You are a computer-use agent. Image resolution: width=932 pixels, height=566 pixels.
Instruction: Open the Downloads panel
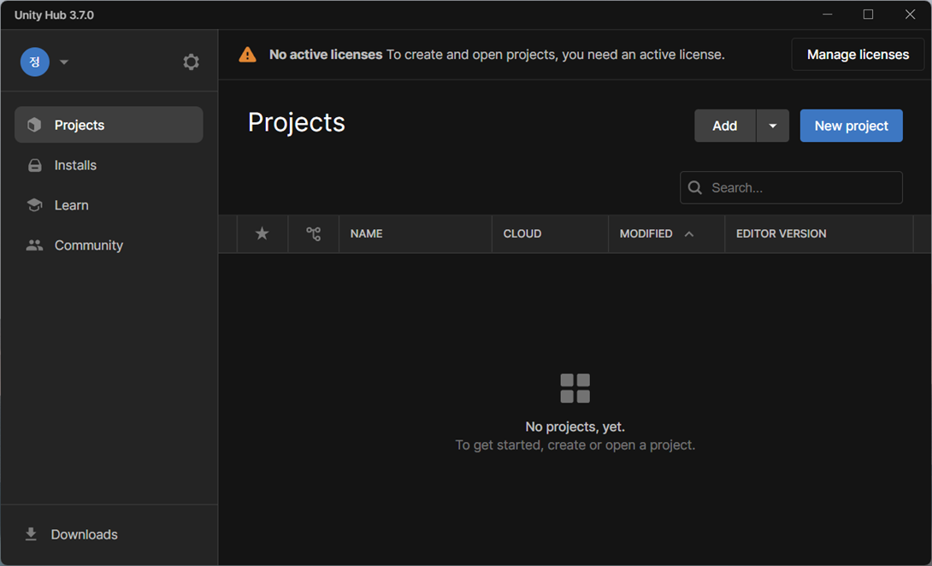71,534
